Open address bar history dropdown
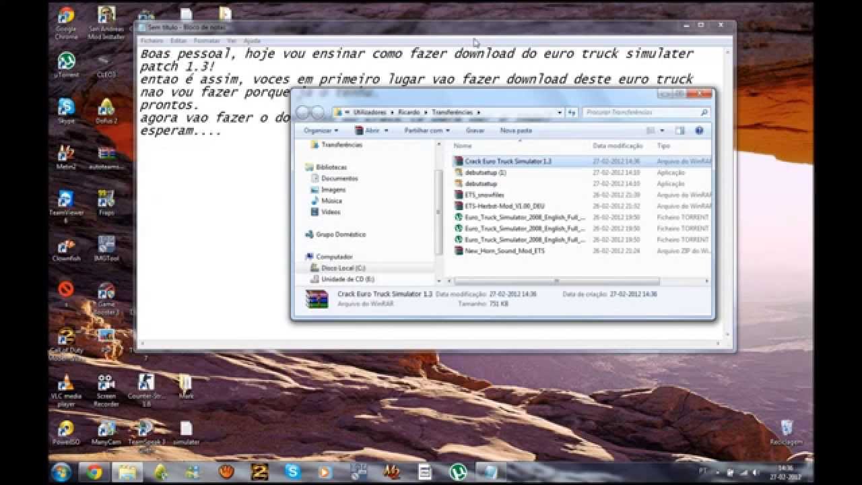The width and height of the screenshot is (862, 485). pyautogui.click(x=560, y=112)
